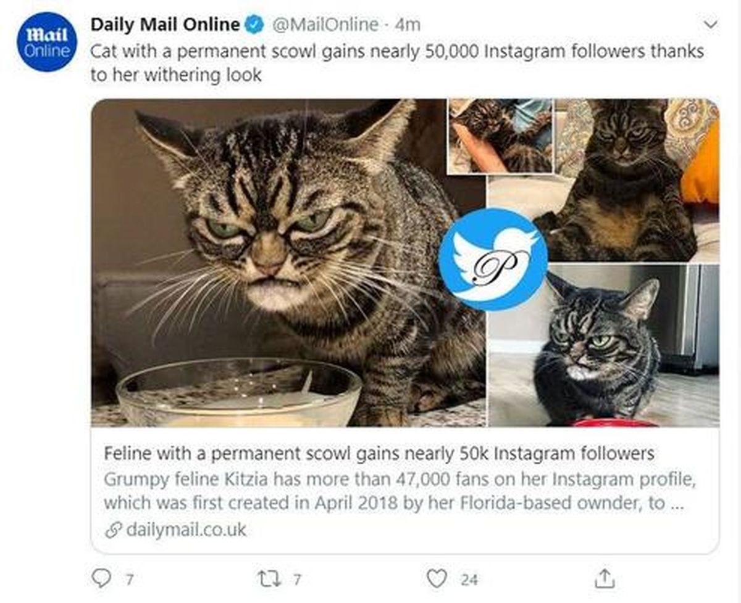
Task: Open the 4m tweet timestamp
Action: 407,25
